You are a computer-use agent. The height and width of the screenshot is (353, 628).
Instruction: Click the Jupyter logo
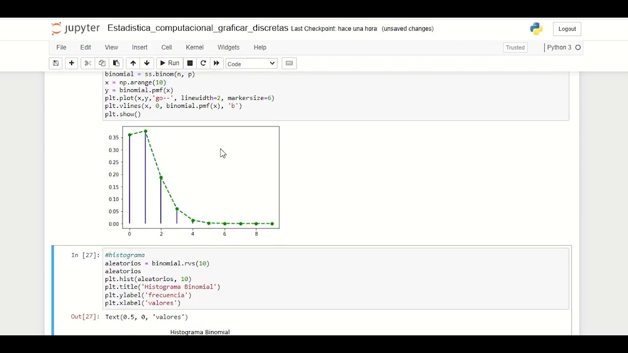[76, 28]
